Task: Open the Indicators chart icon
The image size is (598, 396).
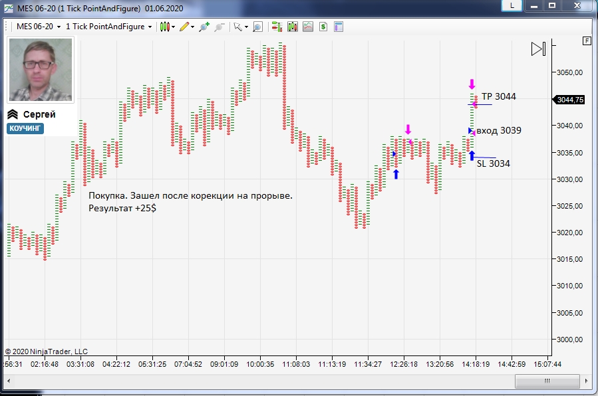Action: pyautogui.click(x=308, y=27)
